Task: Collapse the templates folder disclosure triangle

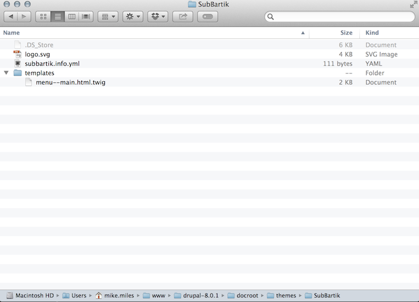Action: [x=6, y=73]
